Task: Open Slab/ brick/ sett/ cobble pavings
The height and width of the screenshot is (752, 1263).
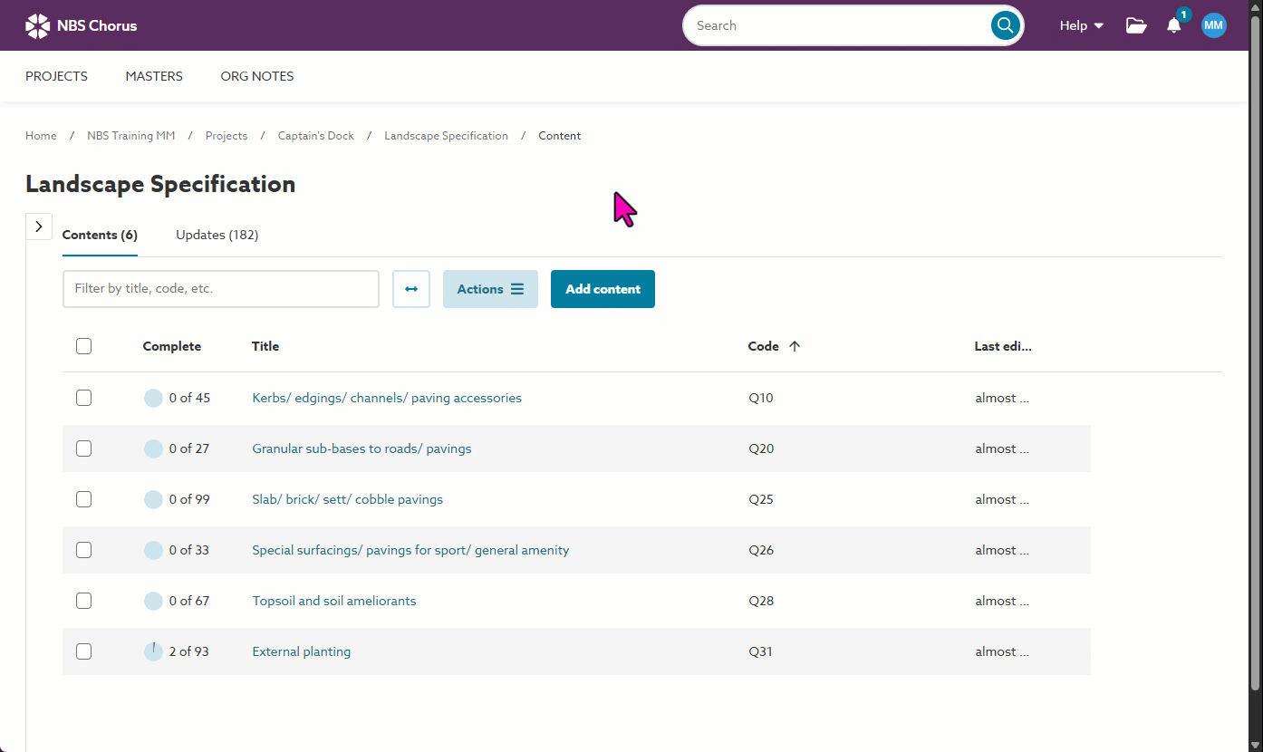Action: pos(347,499)
